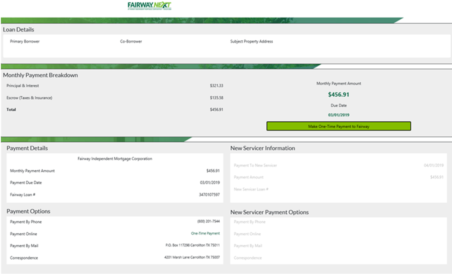Click the Loan Details heading

pos(18,30)
